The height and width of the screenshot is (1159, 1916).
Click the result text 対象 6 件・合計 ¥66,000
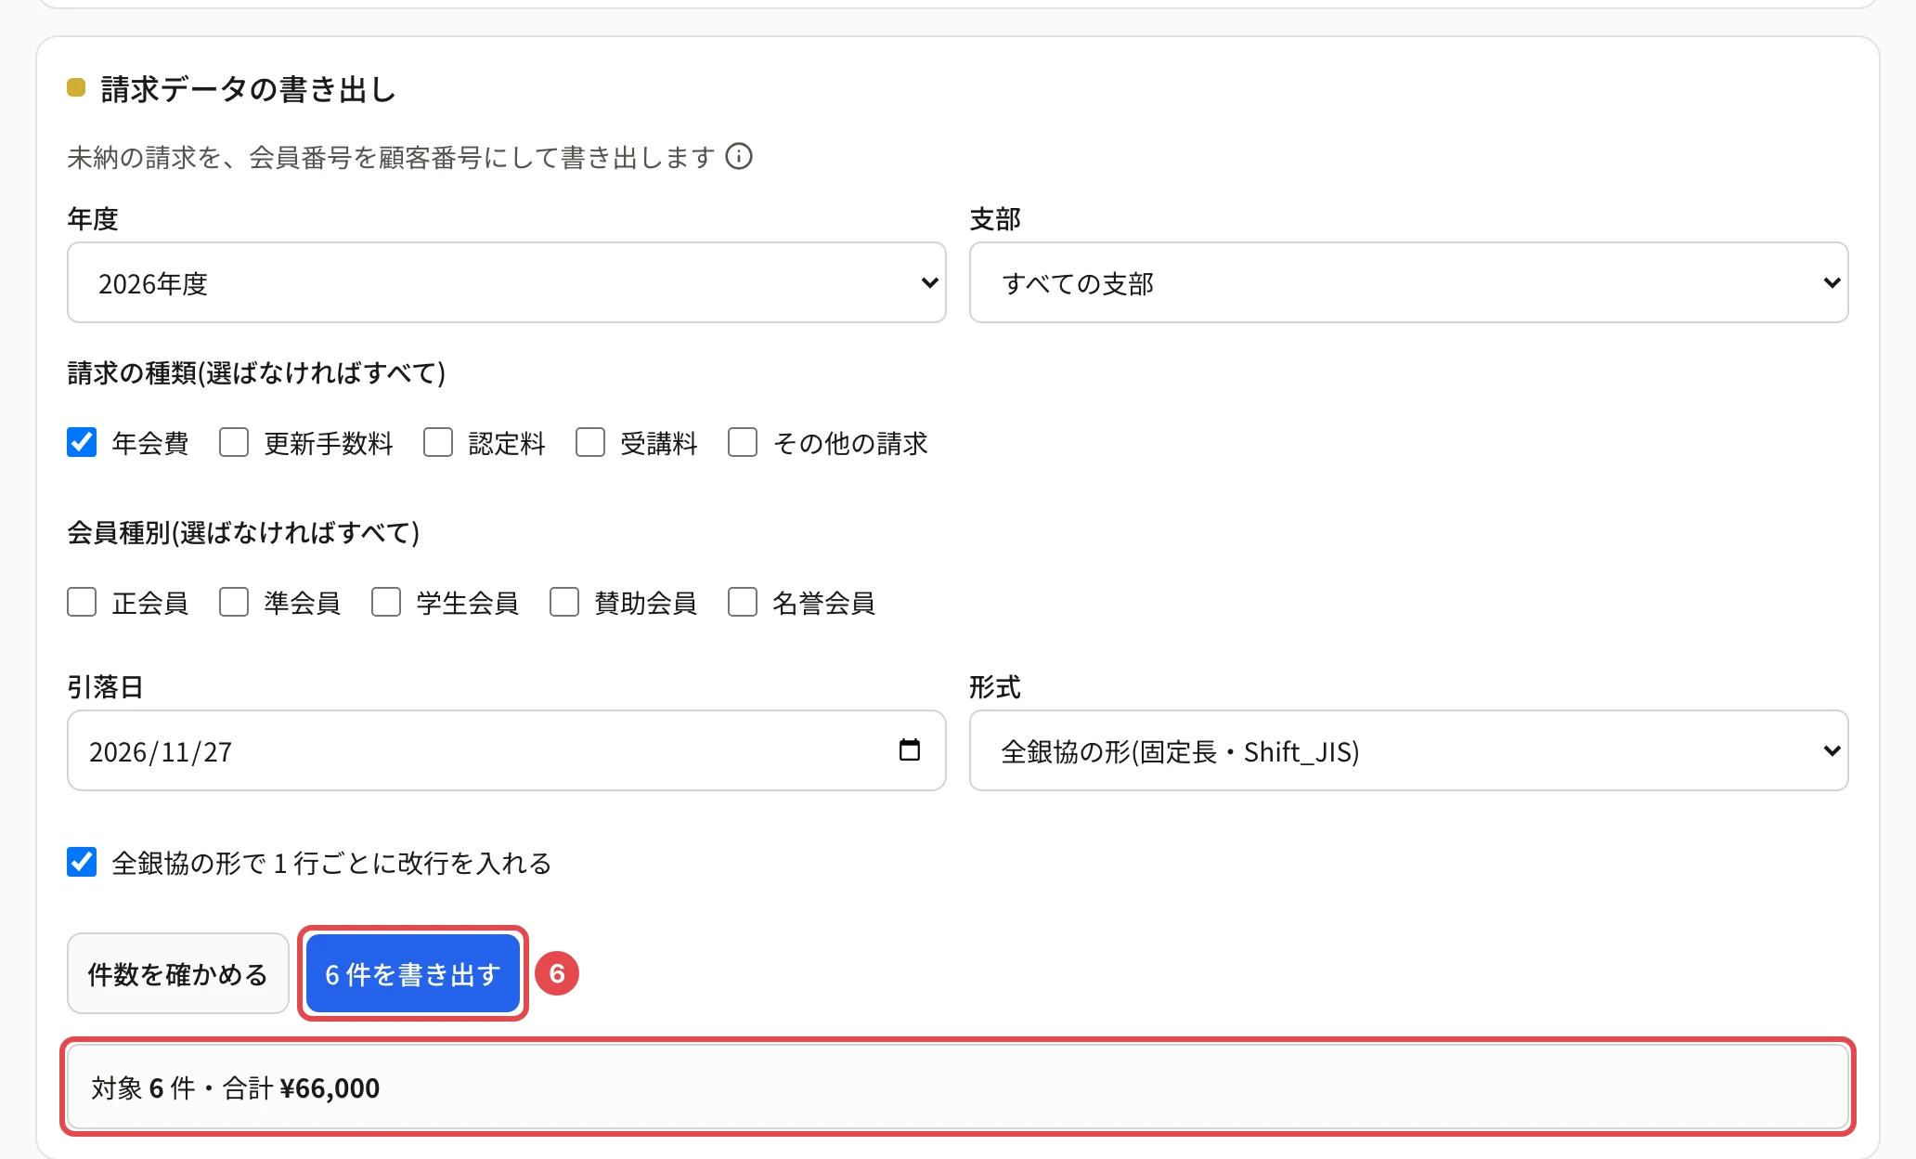[236, 1087]
